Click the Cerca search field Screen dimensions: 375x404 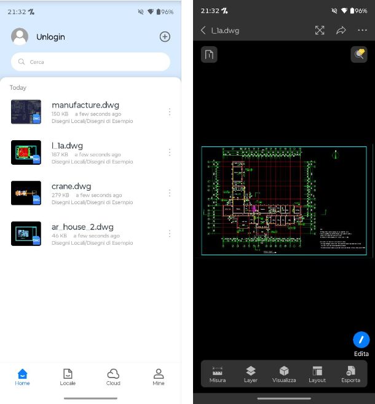pos(90,62)
